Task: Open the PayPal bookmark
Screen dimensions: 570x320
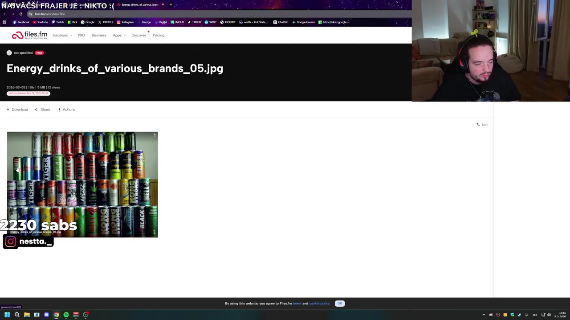Action: pos(161,22)
